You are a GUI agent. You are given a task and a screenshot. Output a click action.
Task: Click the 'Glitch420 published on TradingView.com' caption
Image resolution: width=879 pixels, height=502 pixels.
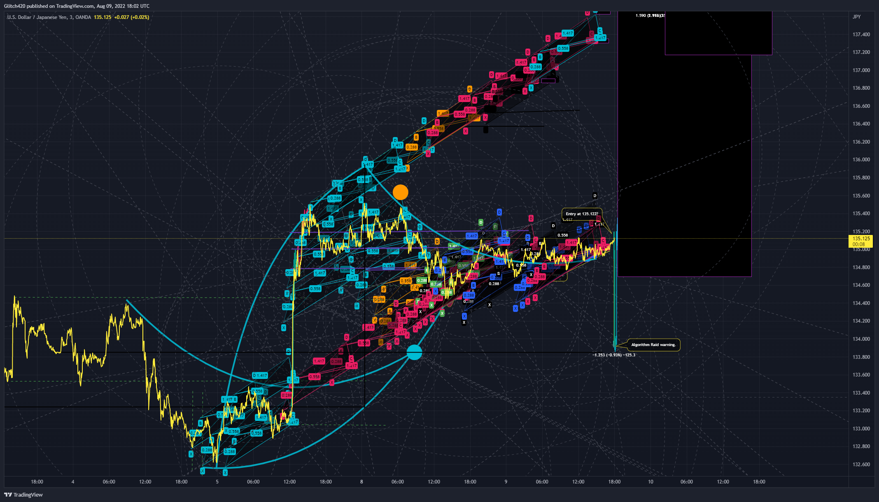pos(49,6)
